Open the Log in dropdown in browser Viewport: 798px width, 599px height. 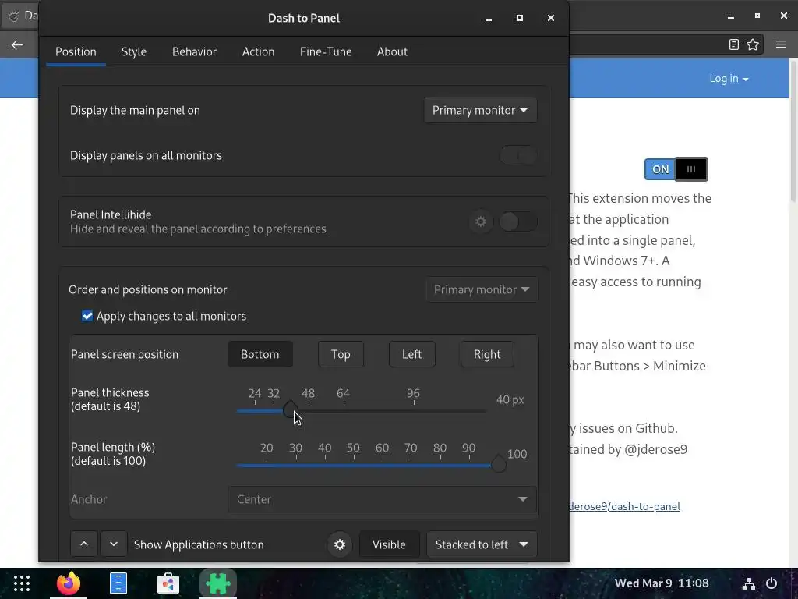click(x=729, y=79)
